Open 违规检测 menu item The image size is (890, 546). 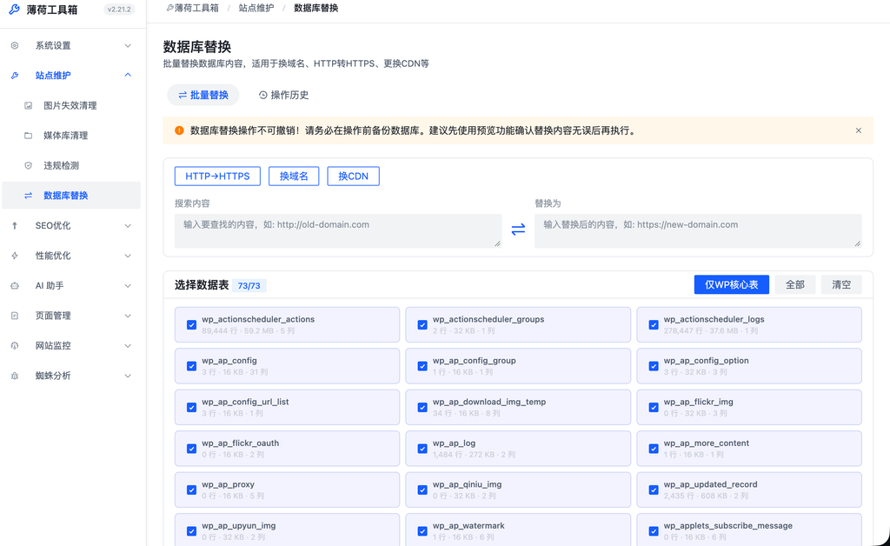(x=71, y=166)
